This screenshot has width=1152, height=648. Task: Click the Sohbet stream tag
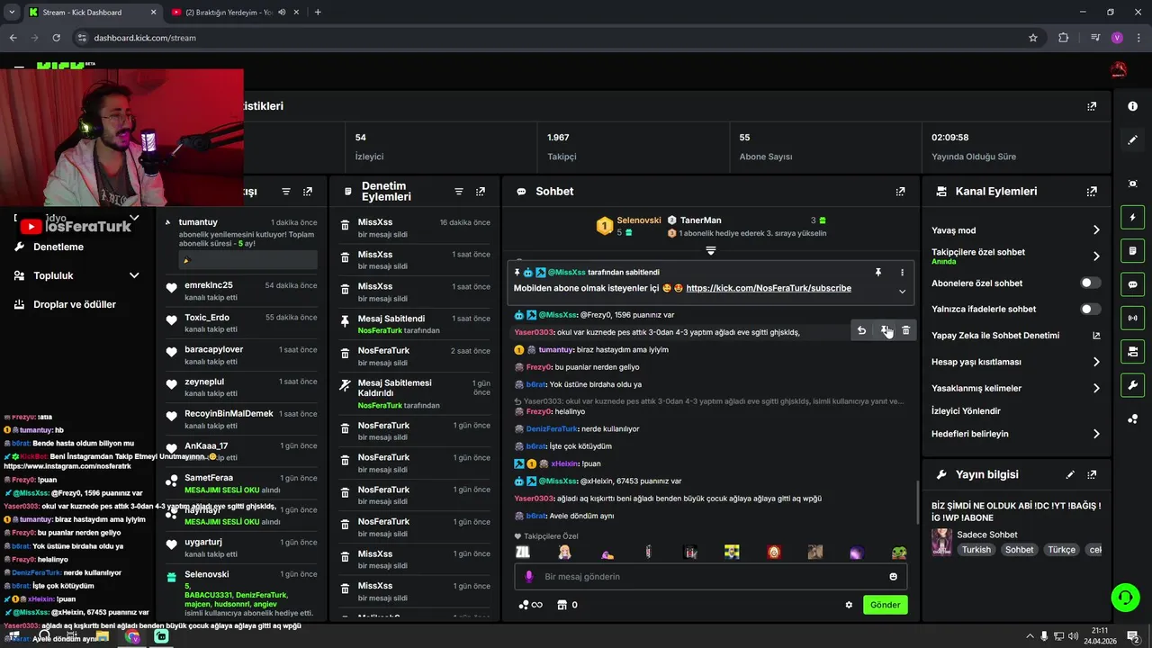pyautogui.click(x=1020, y=550)
